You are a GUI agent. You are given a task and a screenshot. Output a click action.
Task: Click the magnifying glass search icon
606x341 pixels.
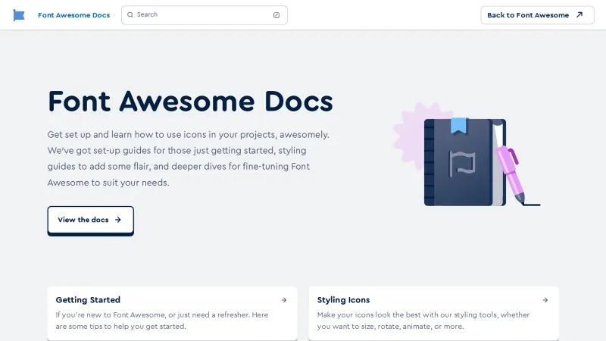pos(130,14)
